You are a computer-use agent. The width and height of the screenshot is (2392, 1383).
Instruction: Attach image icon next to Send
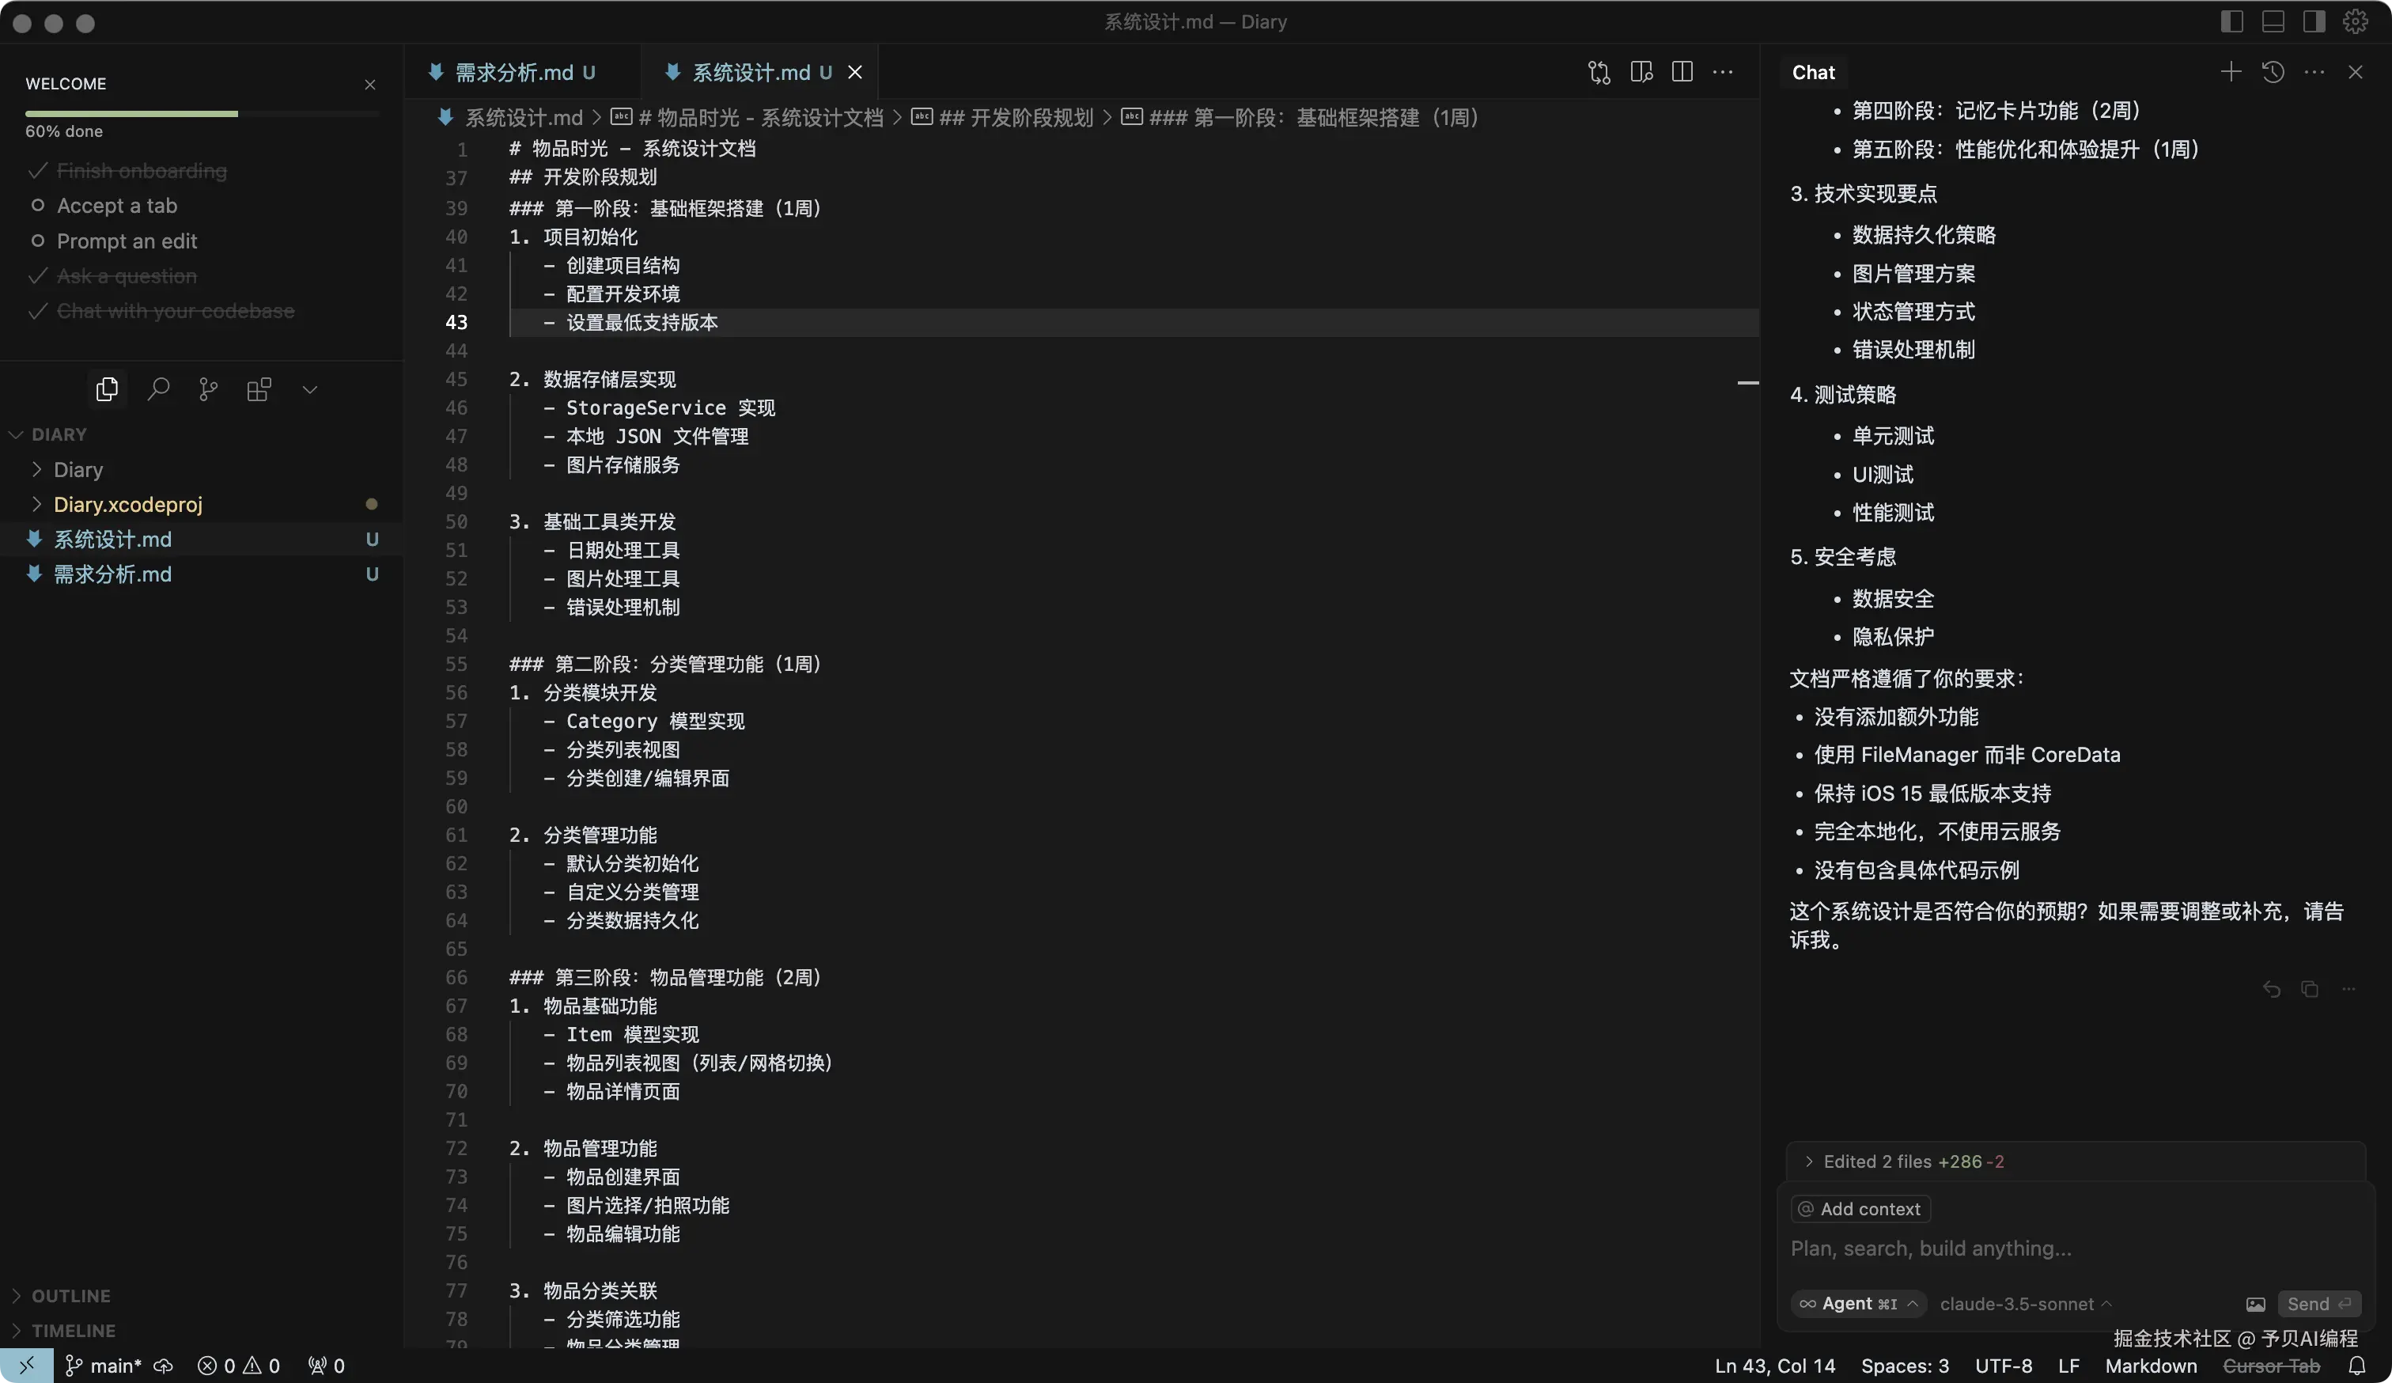[x=2255, y=1304]
